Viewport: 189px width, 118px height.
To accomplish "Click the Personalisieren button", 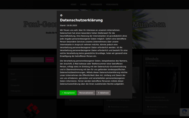I will (x=86, y=93).
